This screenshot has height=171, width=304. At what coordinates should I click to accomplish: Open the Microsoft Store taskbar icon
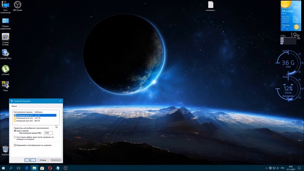42,168
